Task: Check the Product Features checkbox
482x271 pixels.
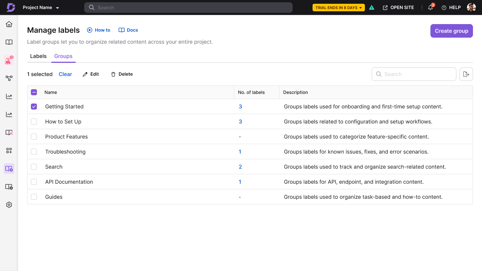Action: 34,137
